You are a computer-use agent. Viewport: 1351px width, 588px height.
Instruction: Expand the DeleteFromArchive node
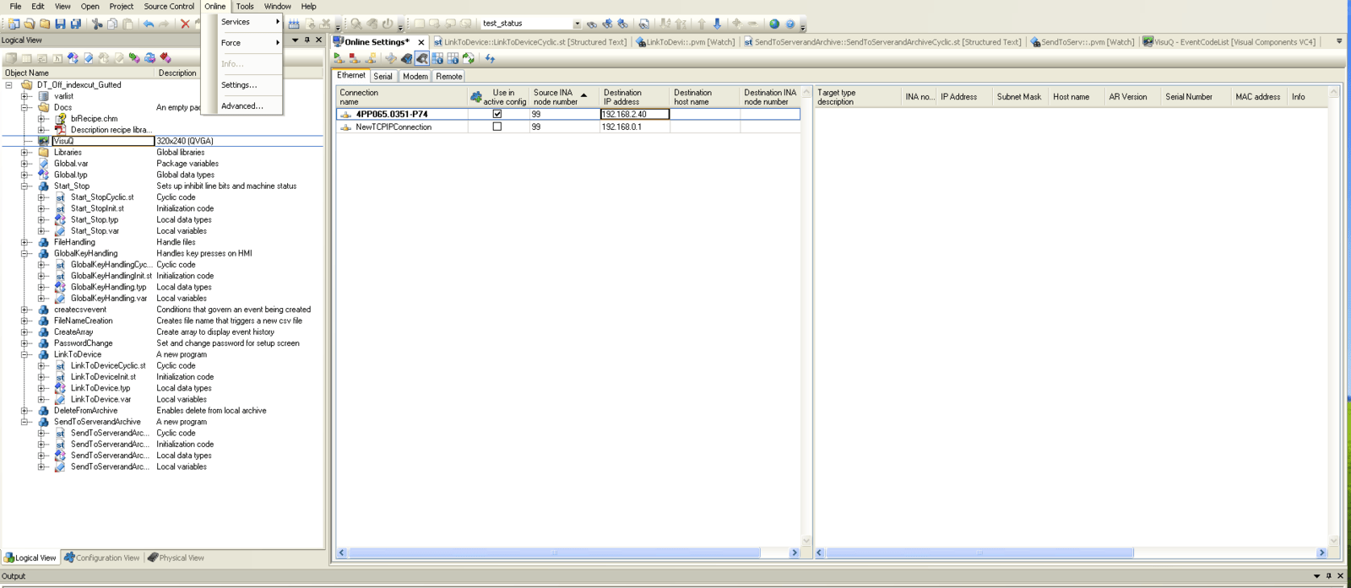(x=25, y=411)
